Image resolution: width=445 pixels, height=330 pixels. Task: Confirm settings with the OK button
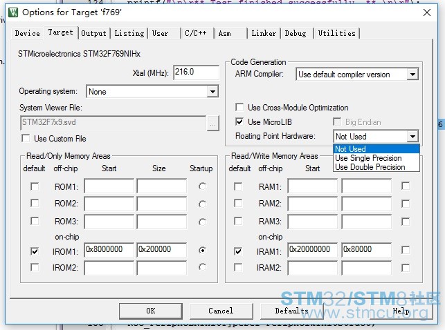(151, 311)
